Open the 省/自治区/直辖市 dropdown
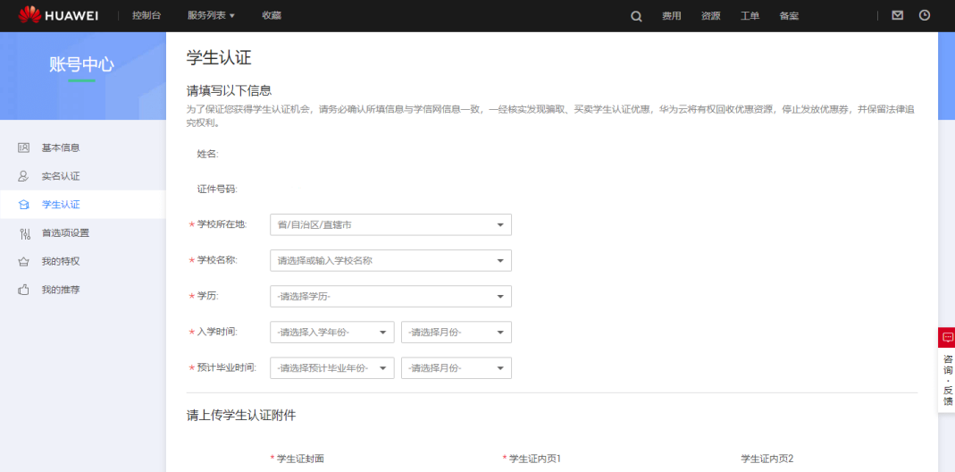The height and width of the screenshot is (472, 955). pyautogui.click(x=390, y=224)
